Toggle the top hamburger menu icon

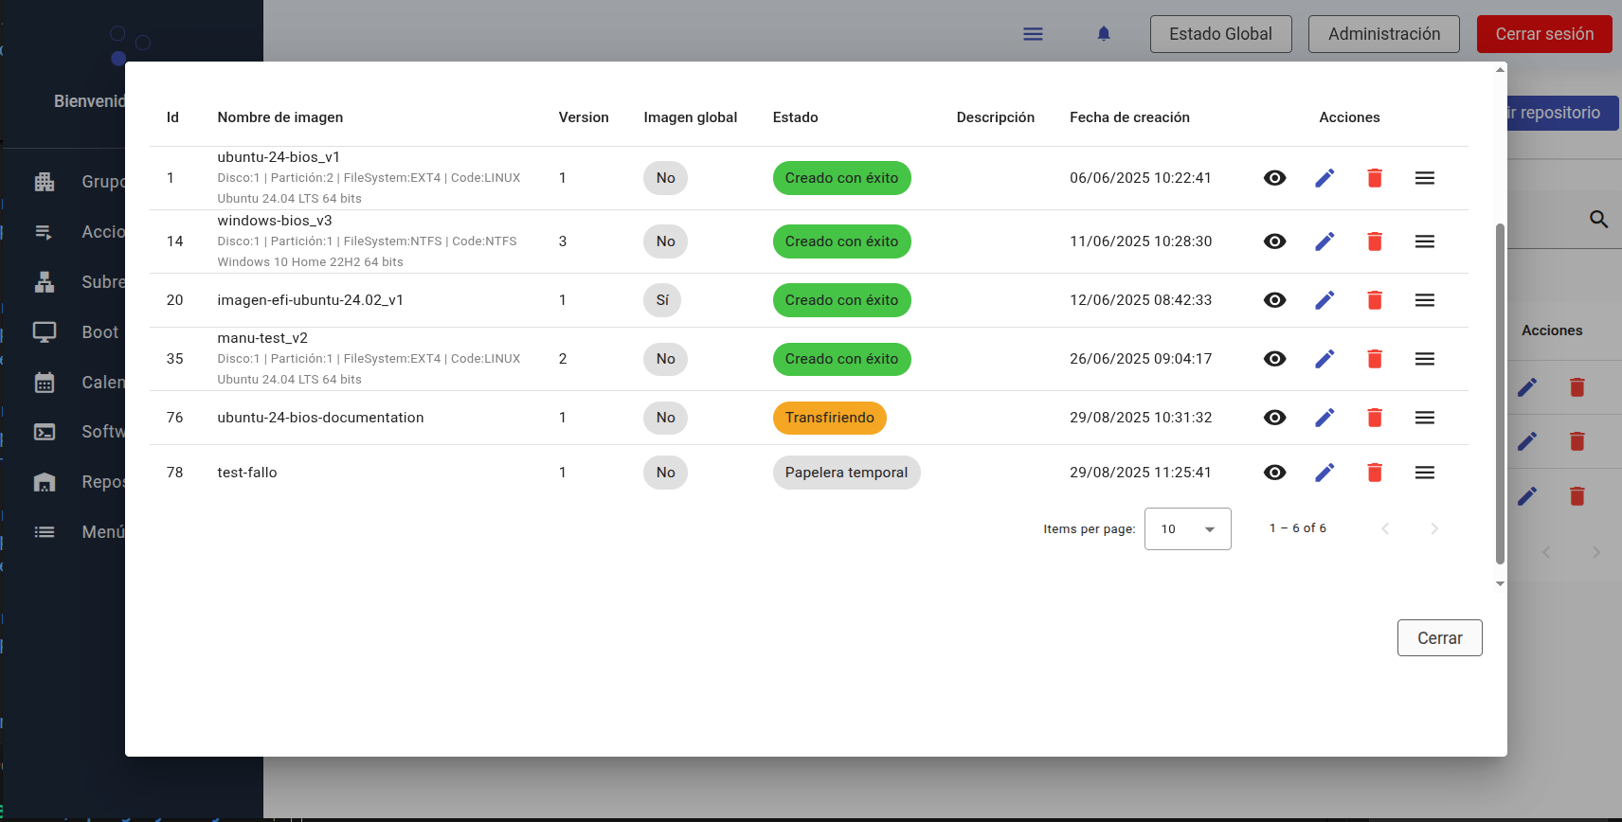1033,34
